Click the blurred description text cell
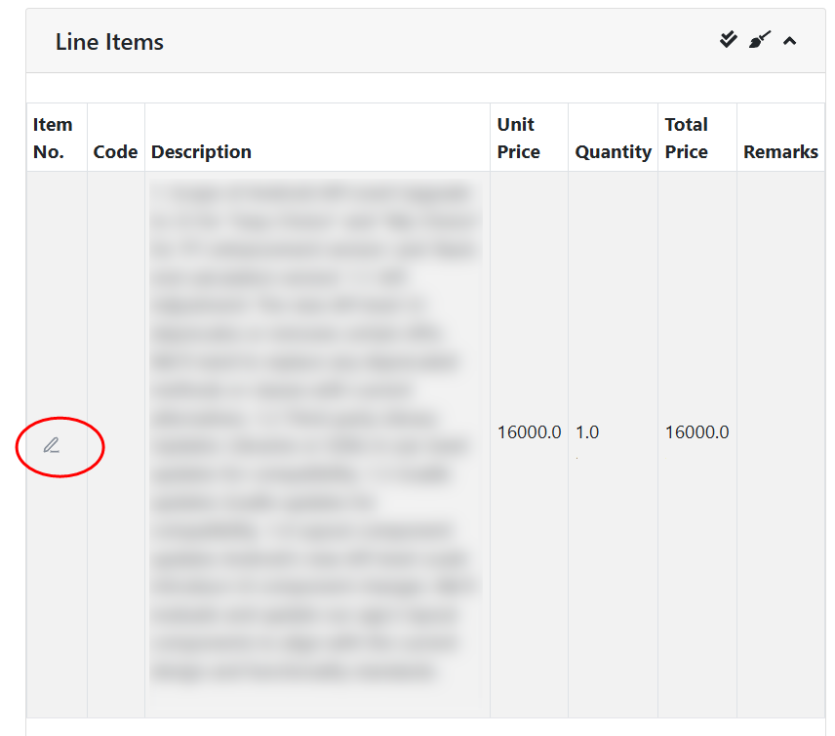 point(316,432)
